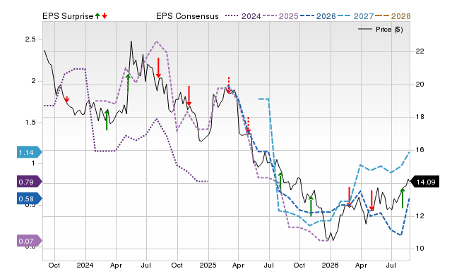The image size is (452, 269).
Task: Click the 1.5 label on the EPS axis
Action: tap(30, 123)
